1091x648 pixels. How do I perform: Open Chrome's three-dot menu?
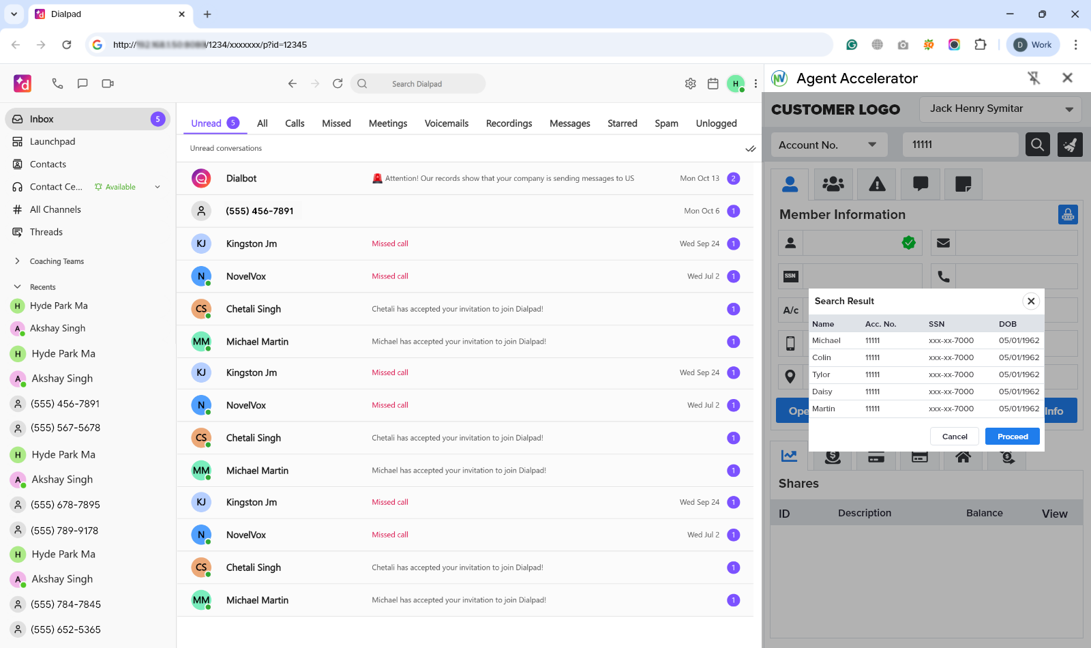(1076, 45)
